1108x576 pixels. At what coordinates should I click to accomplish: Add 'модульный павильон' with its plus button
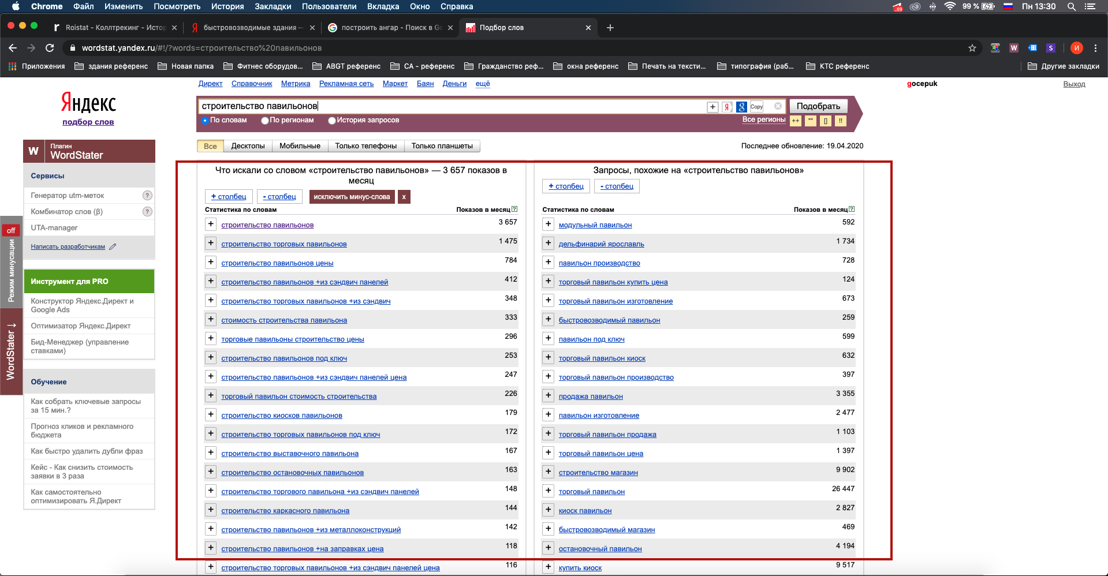(549, 224)
